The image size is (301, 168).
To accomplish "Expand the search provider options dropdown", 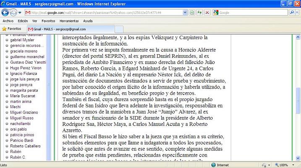I will click(x=297, y=13).
